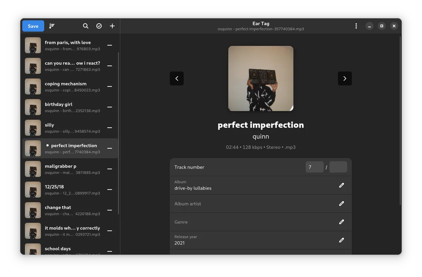422x277 pixels.
Task: Click the plus icon to add files
Action: 112,26
